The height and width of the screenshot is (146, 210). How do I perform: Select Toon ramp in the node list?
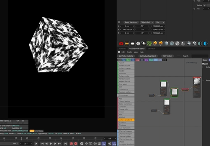coord(126,95)
